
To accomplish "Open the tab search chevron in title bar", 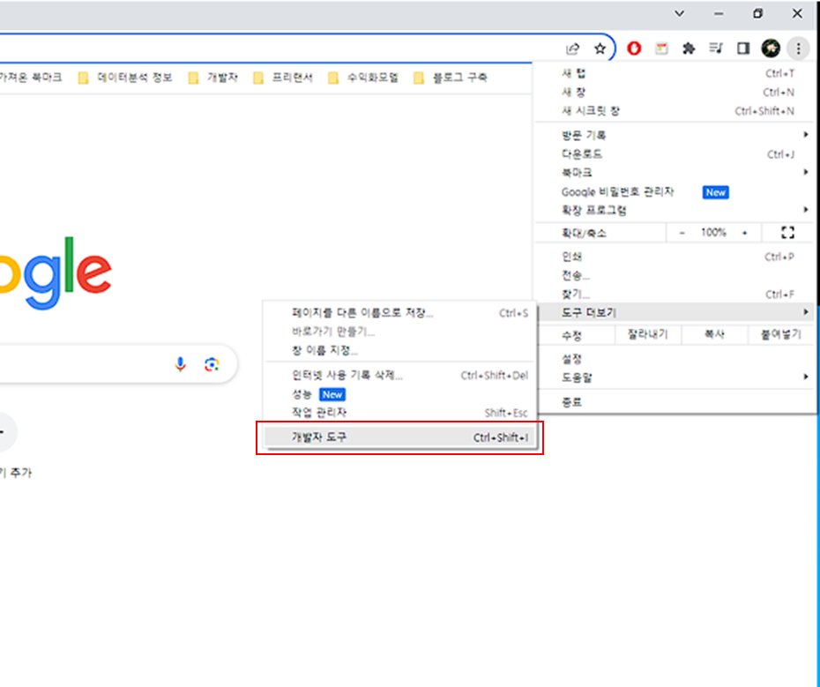I will (679, 13).
